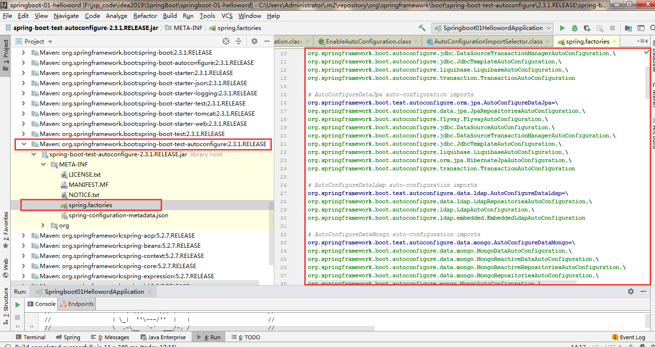Show the hidden editor tabs list
655x347 pixels.
(642, 41)
